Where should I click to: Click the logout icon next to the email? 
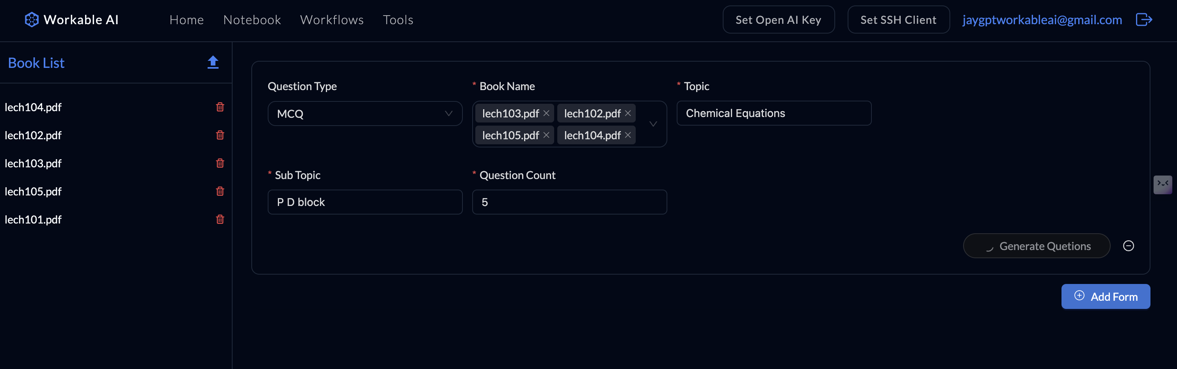1144,20
